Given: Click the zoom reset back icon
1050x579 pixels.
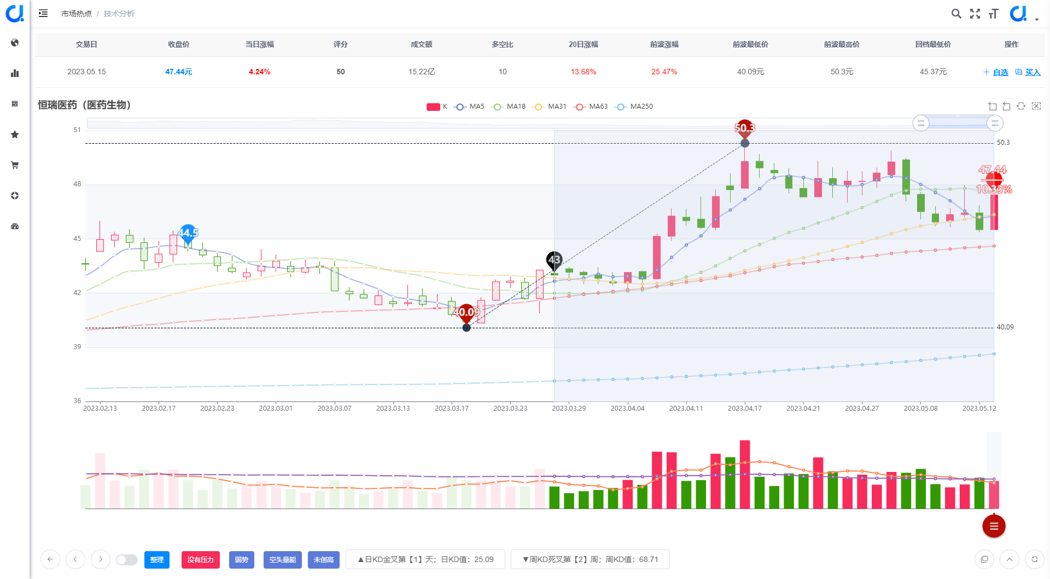Looking at the screenshot, I should pyautogui.click(x=1007, y=106).
